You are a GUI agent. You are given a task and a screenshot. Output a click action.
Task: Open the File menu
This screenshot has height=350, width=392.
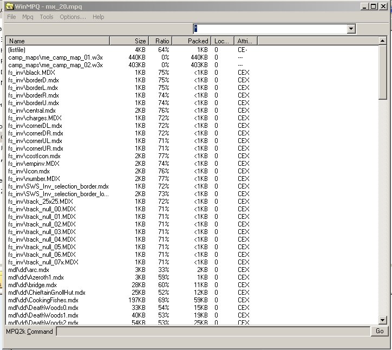11,17
